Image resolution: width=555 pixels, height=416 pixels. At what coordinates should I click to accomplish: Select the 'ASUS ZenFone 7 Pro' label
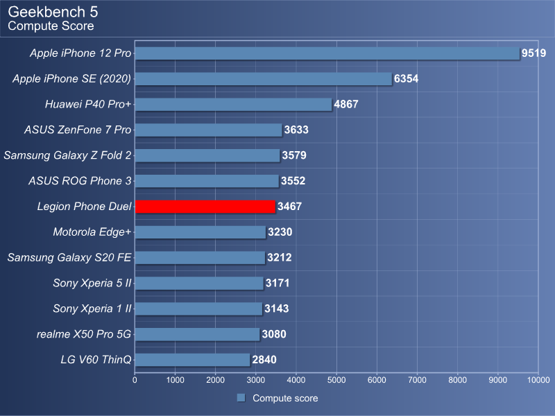78,130
